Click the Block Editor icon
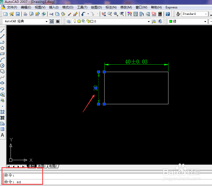 76,14
